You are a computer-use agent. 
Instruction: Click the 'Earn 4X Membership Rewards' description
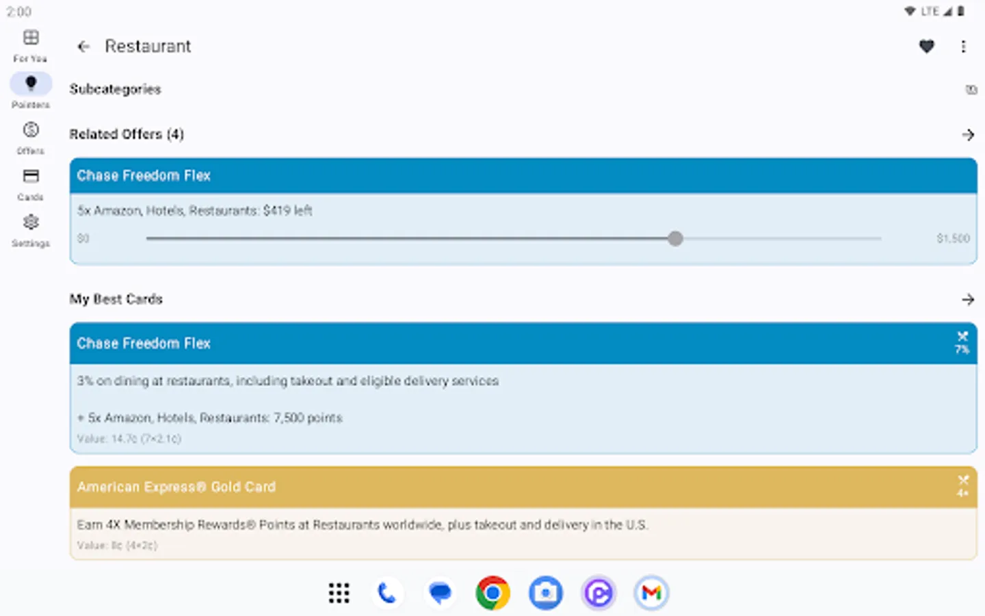point(362,525)
